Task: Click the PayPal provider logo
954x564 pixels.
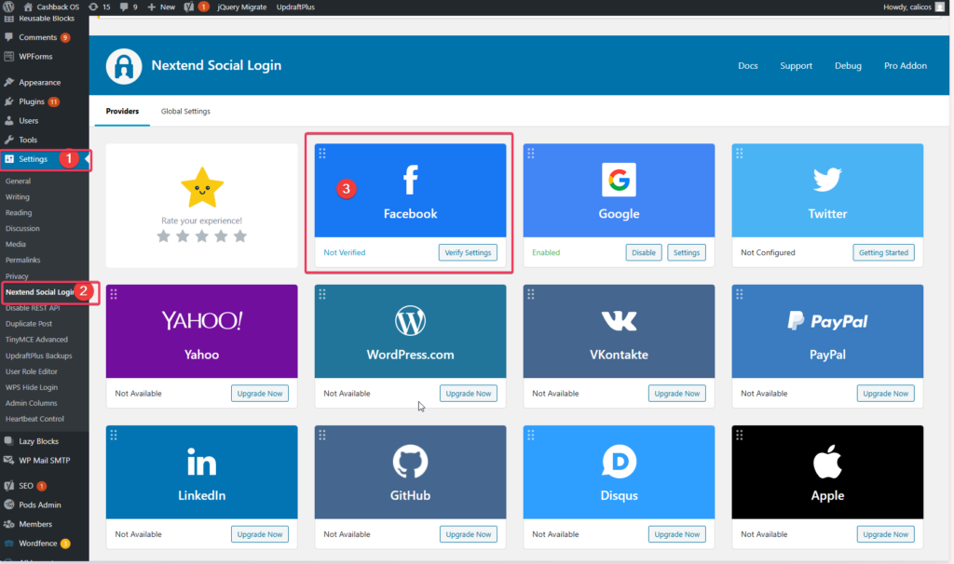Action: (827, 320)
